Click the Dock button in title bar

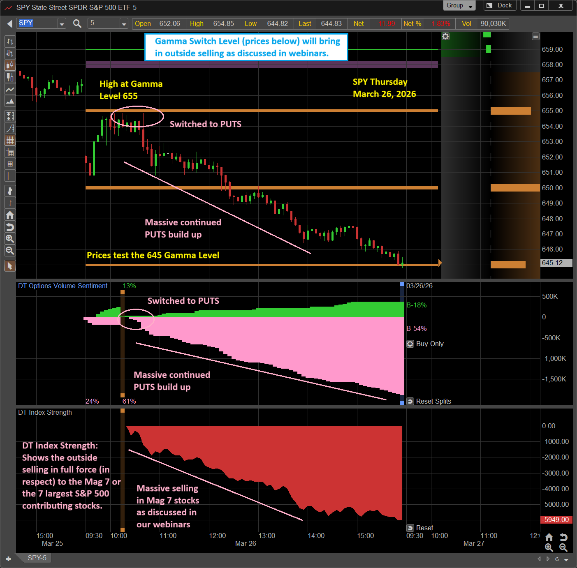point(500,6)
